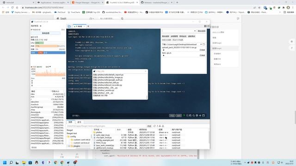Image resolution: width=296 pixels, height=166 pixels.
Task: Click the download icon in file toolbar
Action: (160, 126)
